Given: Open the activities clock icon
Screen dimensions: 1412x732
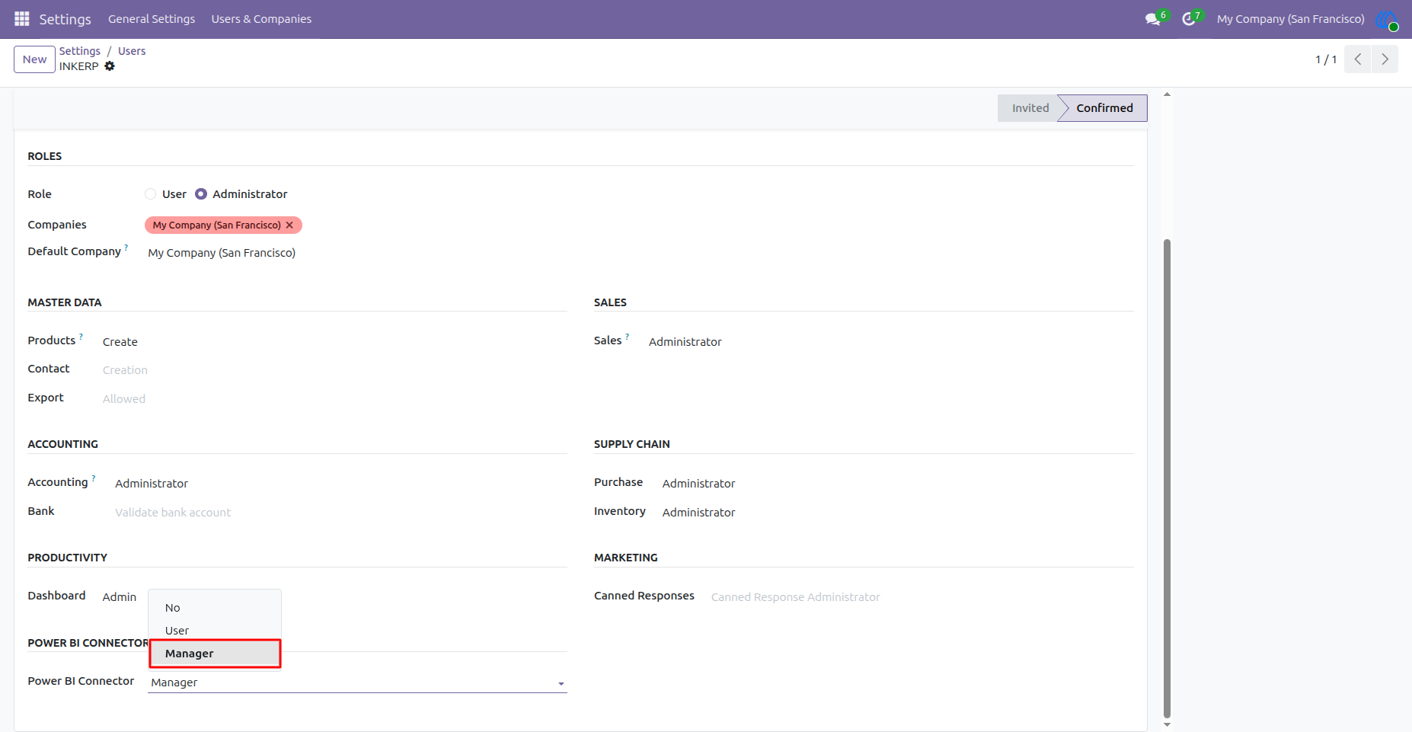Looking at the screenshot, I should (1189, 19).
